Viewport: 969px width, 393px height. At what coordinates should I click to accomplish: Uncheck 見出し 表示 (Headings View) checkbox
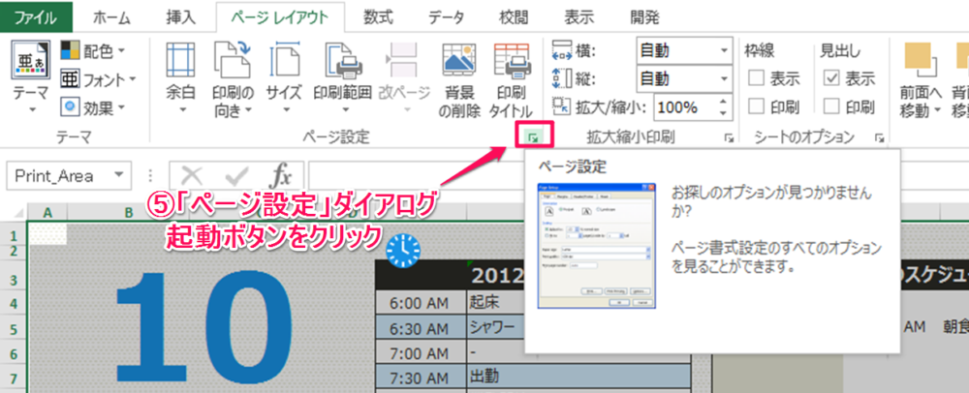tap(830, 78)
